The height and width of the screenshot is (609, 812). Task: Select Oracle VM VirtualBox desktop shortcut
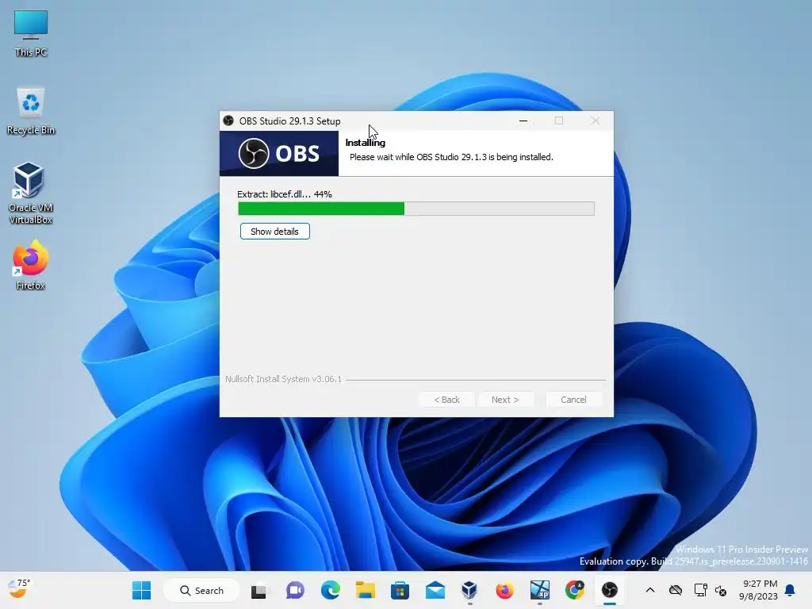(x=31, y=193)
